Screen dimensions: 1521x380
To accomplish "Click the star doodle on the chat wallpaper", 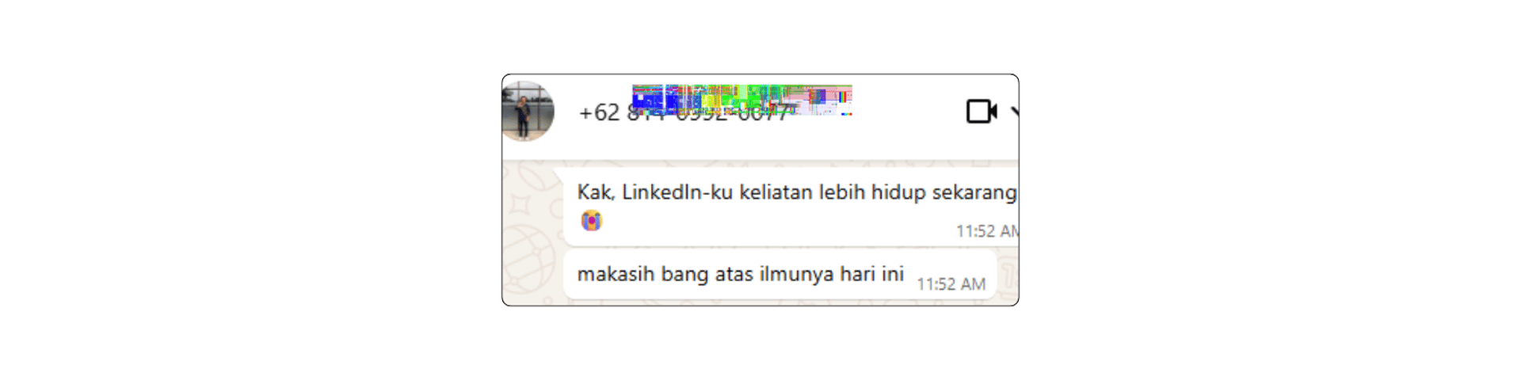I will coord(522,205).
